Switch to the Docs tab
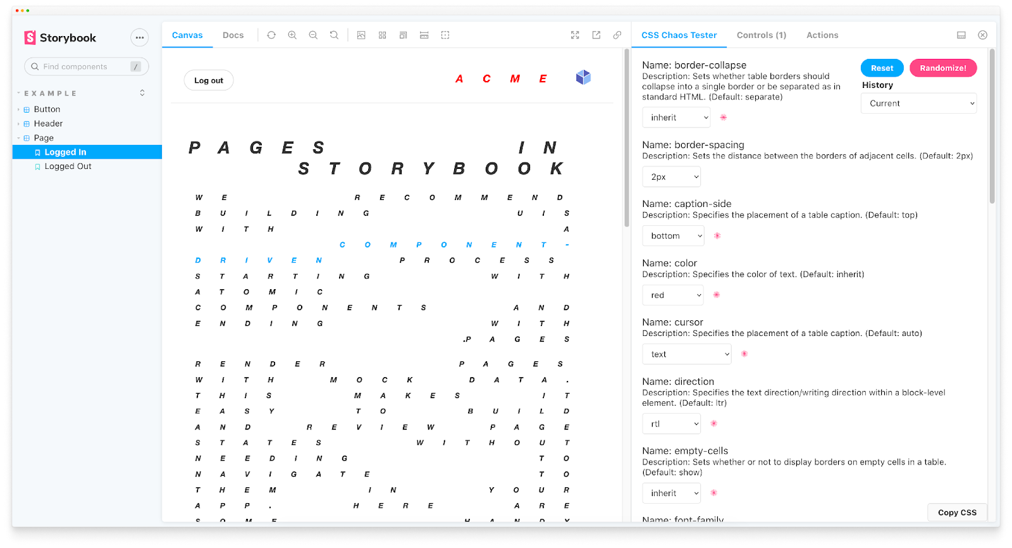 tap(233, 35)
